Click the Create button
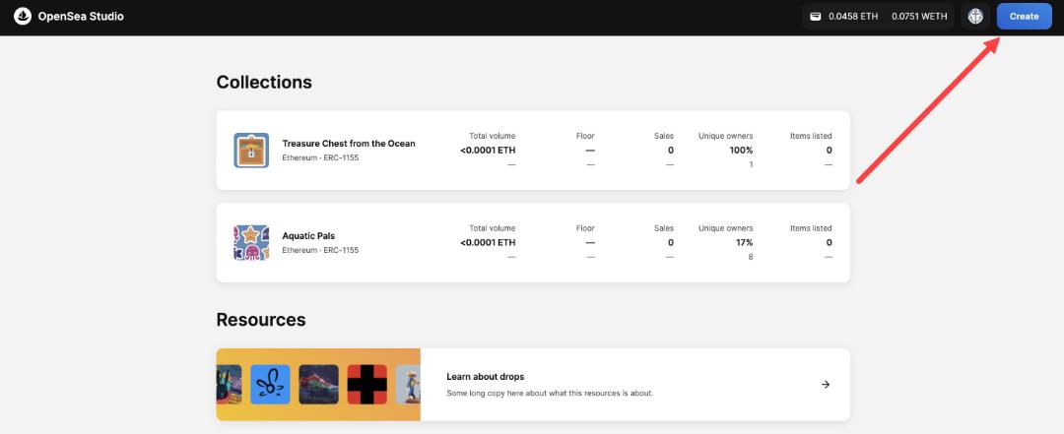Viewport: 1064px width, 434px height. click(x=1024, y=17)
